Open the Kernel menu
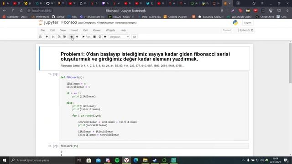The width and height of the screenshot is (292, 164). click(x=97, y=30)
